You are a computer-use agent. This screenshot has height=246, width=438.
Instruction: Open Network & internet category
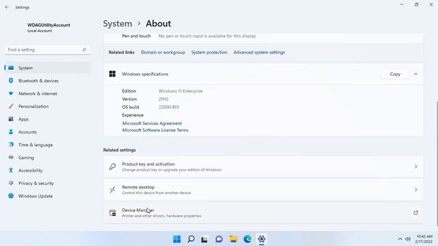[x=47, y=94]
